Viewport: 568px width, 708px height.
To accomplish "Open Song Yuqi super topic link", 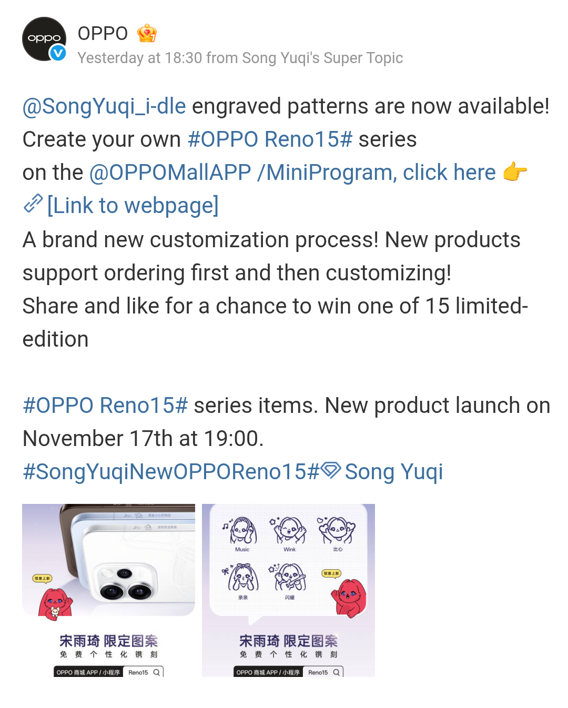I will 394,472.
